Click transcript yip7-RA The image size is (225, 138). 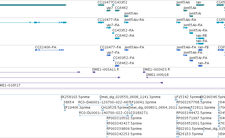[x=113, y=25]
